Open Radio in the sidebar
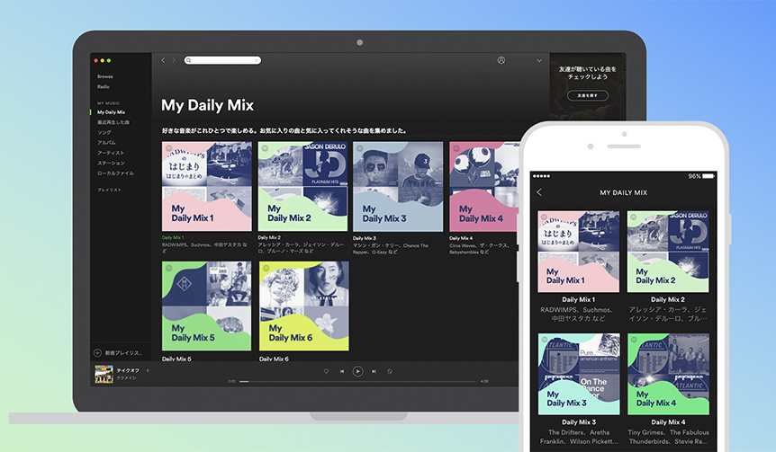The height and width of the screenshot is (452, 776). (x=104, y=86)
